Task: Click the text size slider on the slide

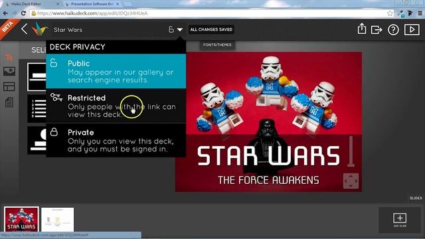Action: tap(351, 151)
